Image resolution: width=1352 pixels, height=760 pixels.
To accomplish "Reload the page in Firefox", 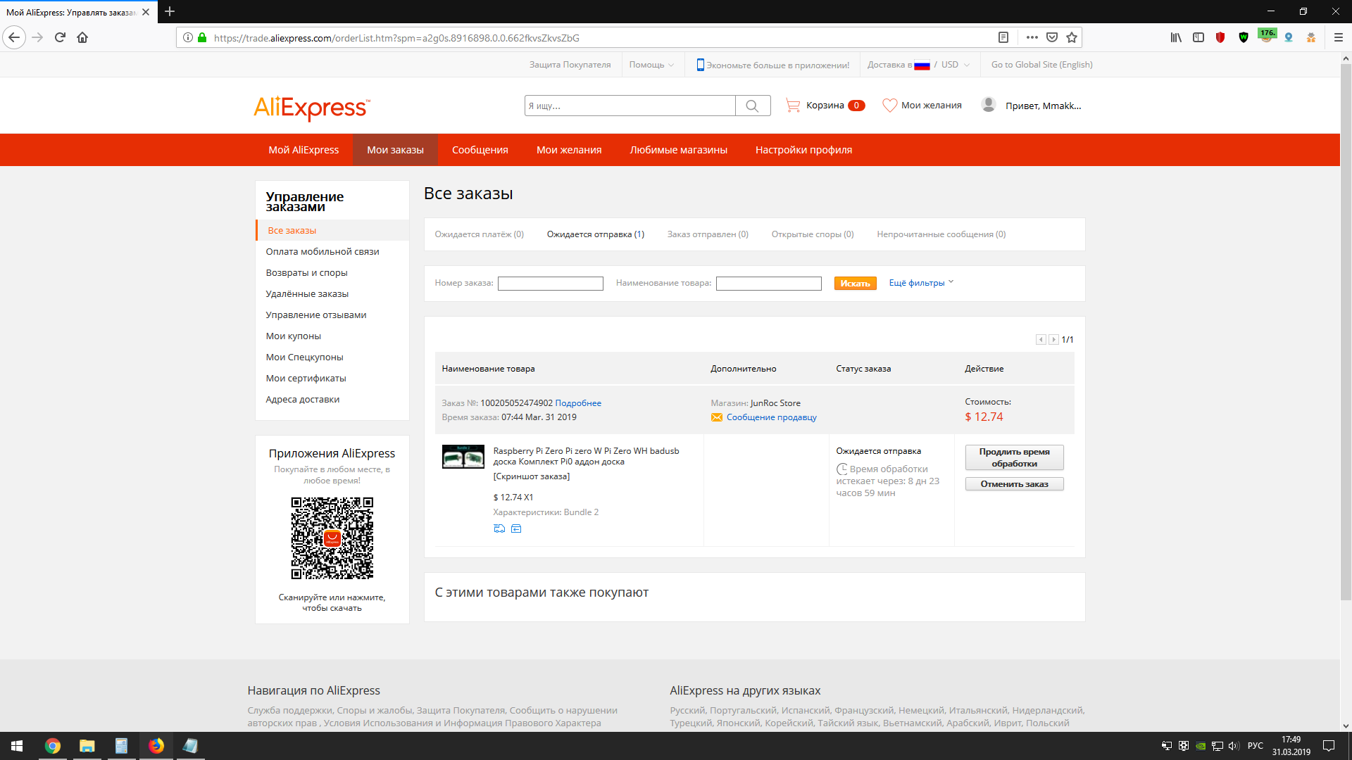I will [60, 37].
